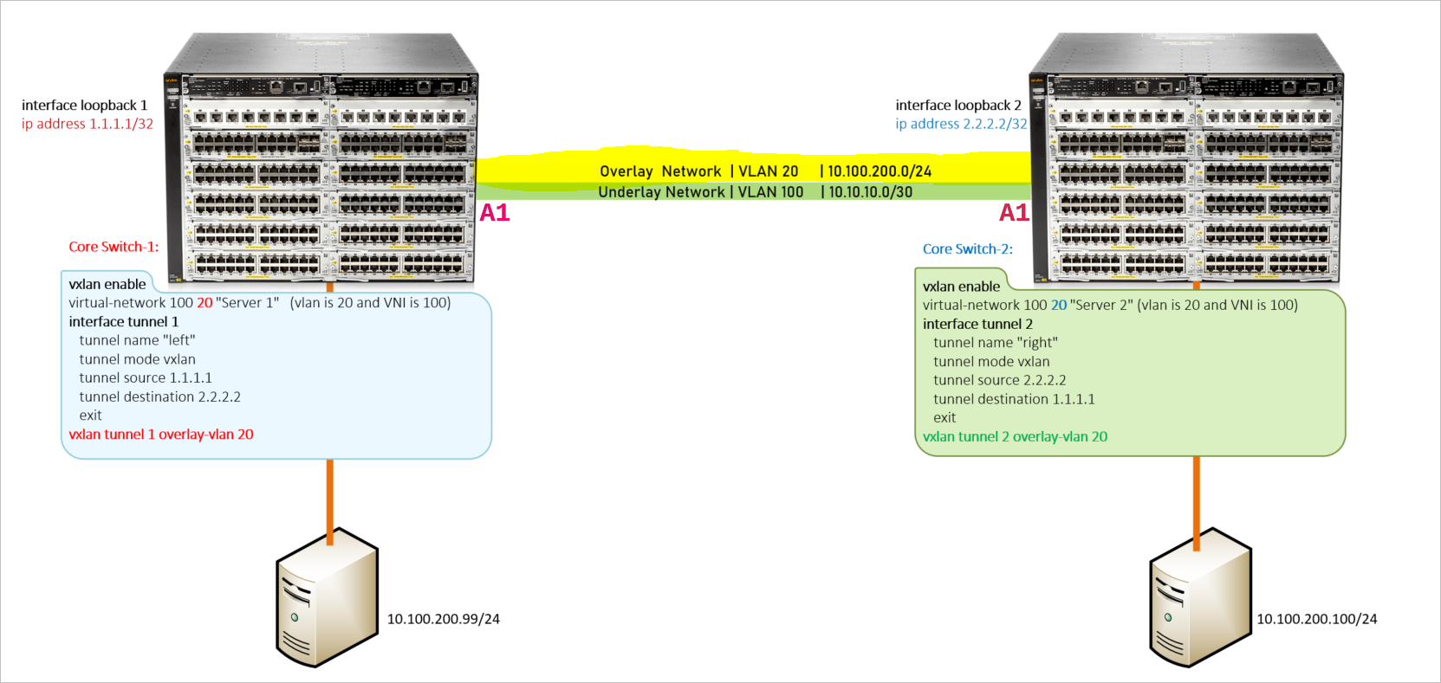Click the Core Switch-1 chassis image
This screenshot has width=1441, height=683.
pyautogui.click(x=321, y=158)
